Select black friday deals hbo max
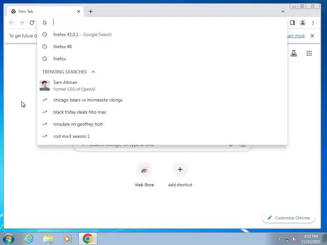 pyautogui.click(x=162, y=112)
